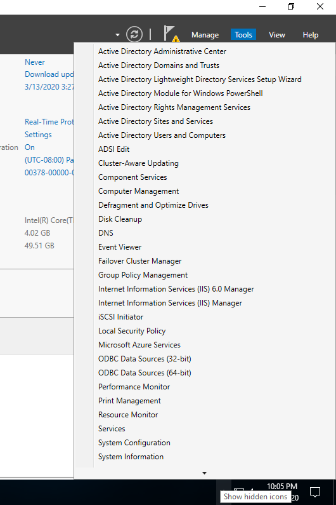
Task: Expand the dropdown arrow beside the Refresh icon
Action: (117, 35)
